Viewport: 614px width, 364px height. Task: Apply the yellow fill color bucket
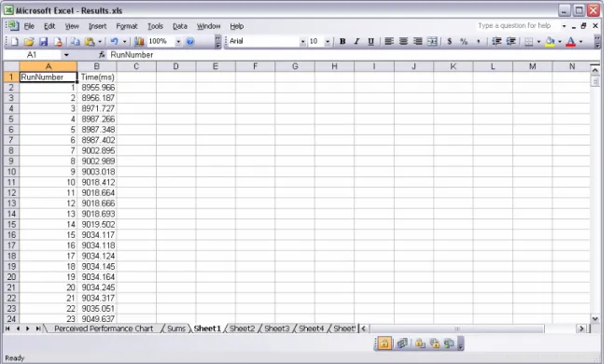pyautogui.click(x=550, y=41)
